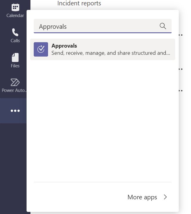
Task: Open the Calls section
Action: [15, 36]
